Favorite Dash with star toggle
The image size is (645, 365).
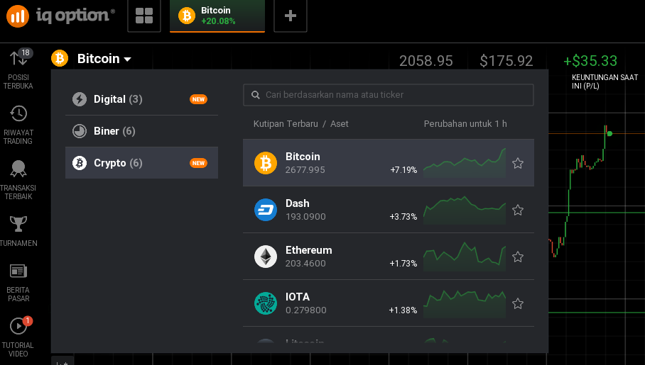pos(518,210)
